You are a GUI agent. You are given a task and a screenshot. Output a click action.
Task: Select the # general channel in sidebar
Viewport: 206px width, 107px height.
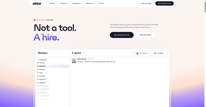[x=53, y=66]
